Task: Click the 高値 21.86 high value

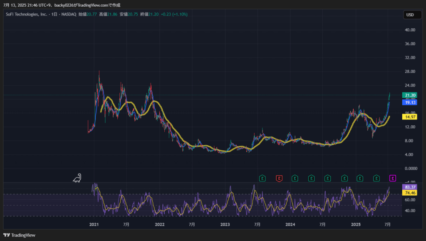Action: 108,14
